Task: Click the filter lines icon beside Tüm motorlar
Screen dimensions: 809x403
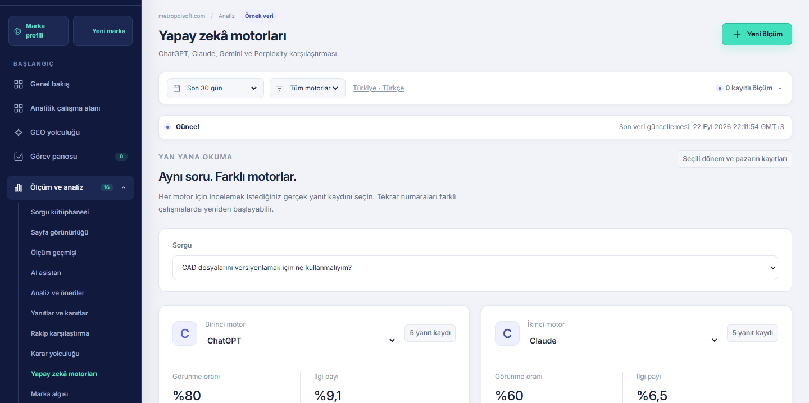Action: point(279,88)
